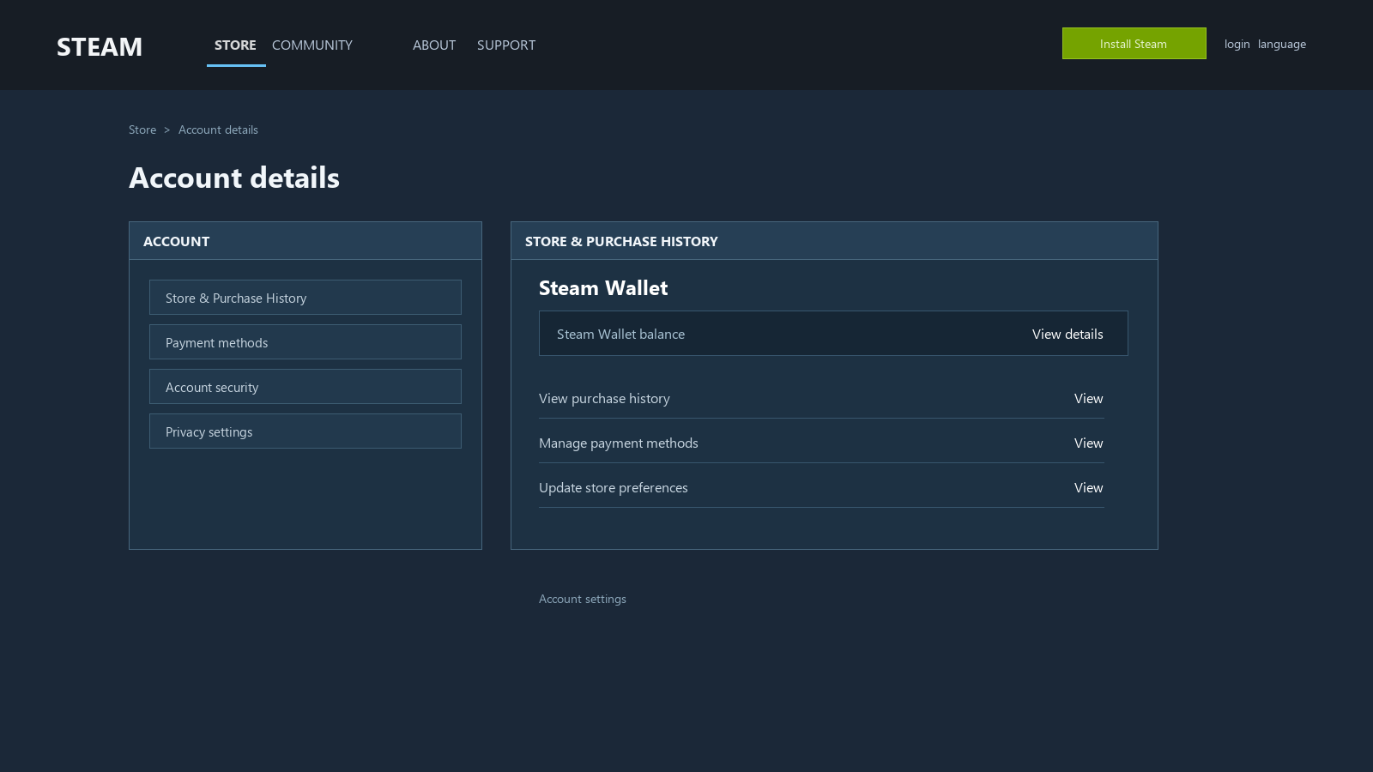Click View for Update store preferences
The image size is (1373, 772).
1088,487
